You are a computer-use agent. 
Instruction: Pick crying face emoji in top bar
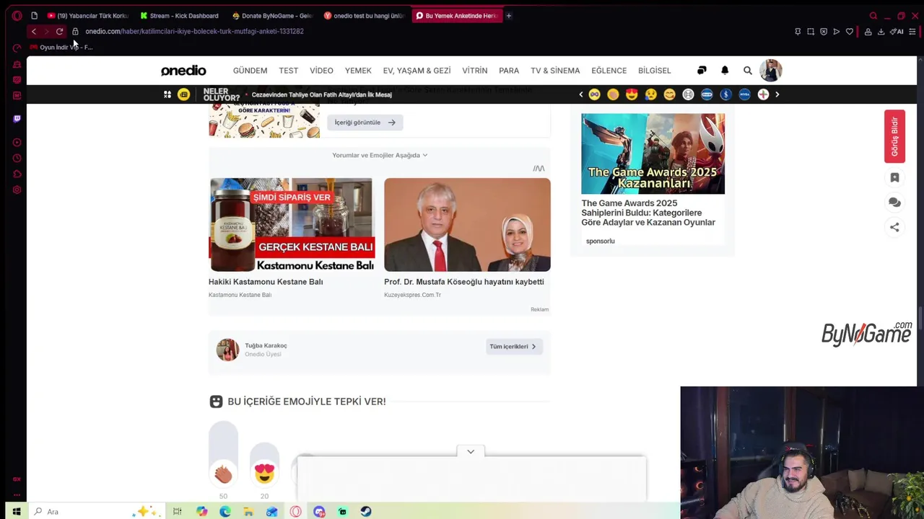tap(650, 94)
